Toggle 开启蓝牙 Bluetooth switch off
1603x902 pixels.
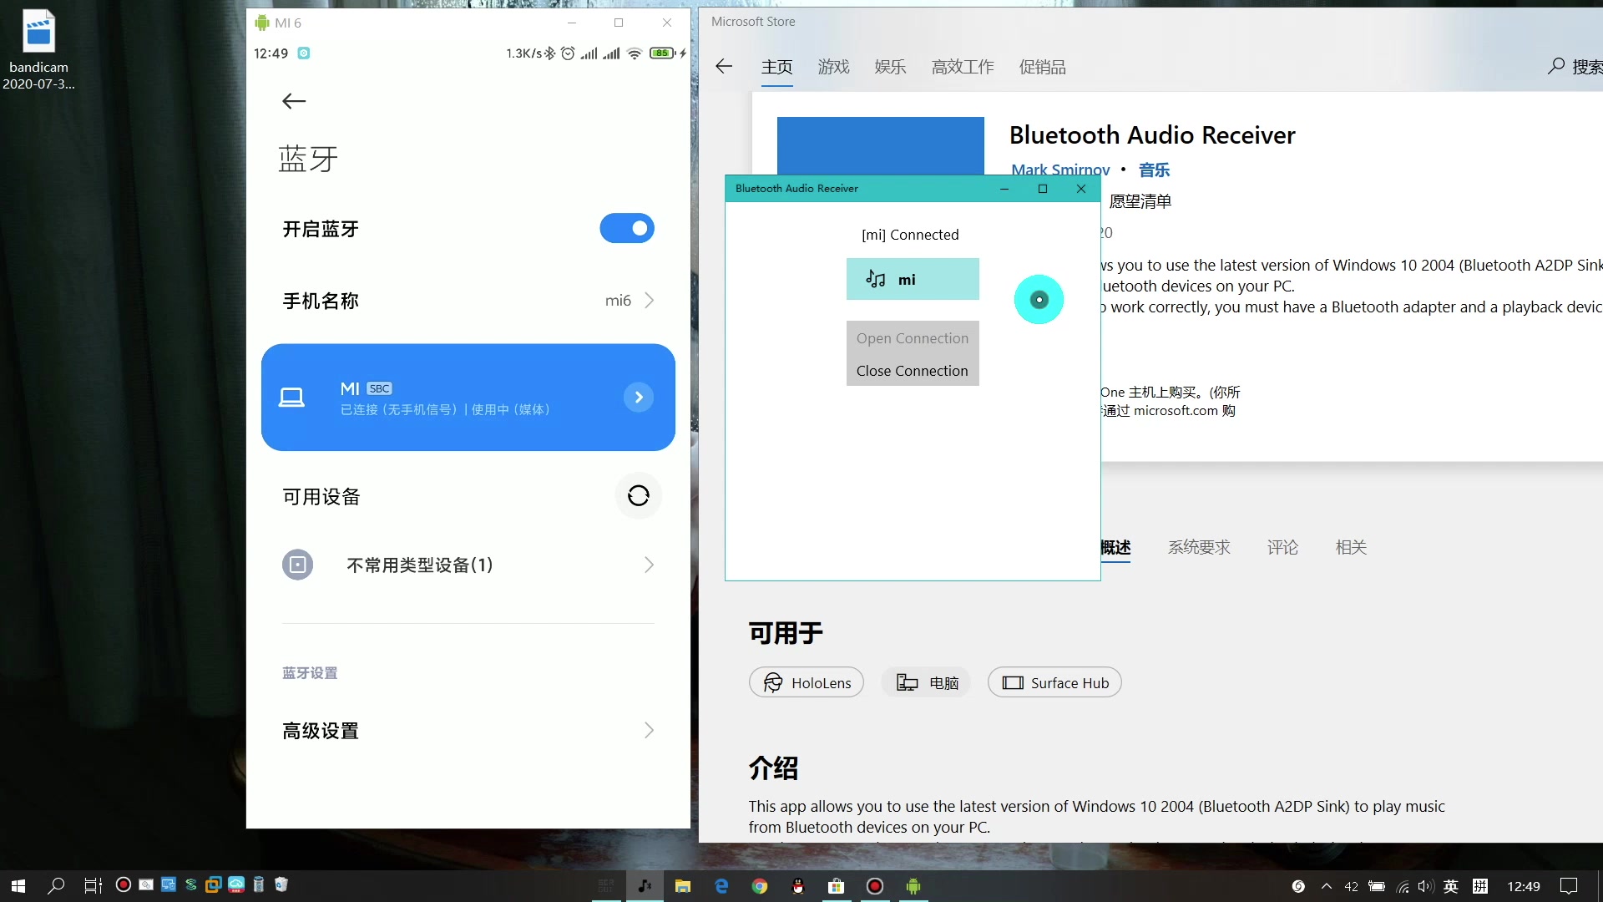pos(627,228)
